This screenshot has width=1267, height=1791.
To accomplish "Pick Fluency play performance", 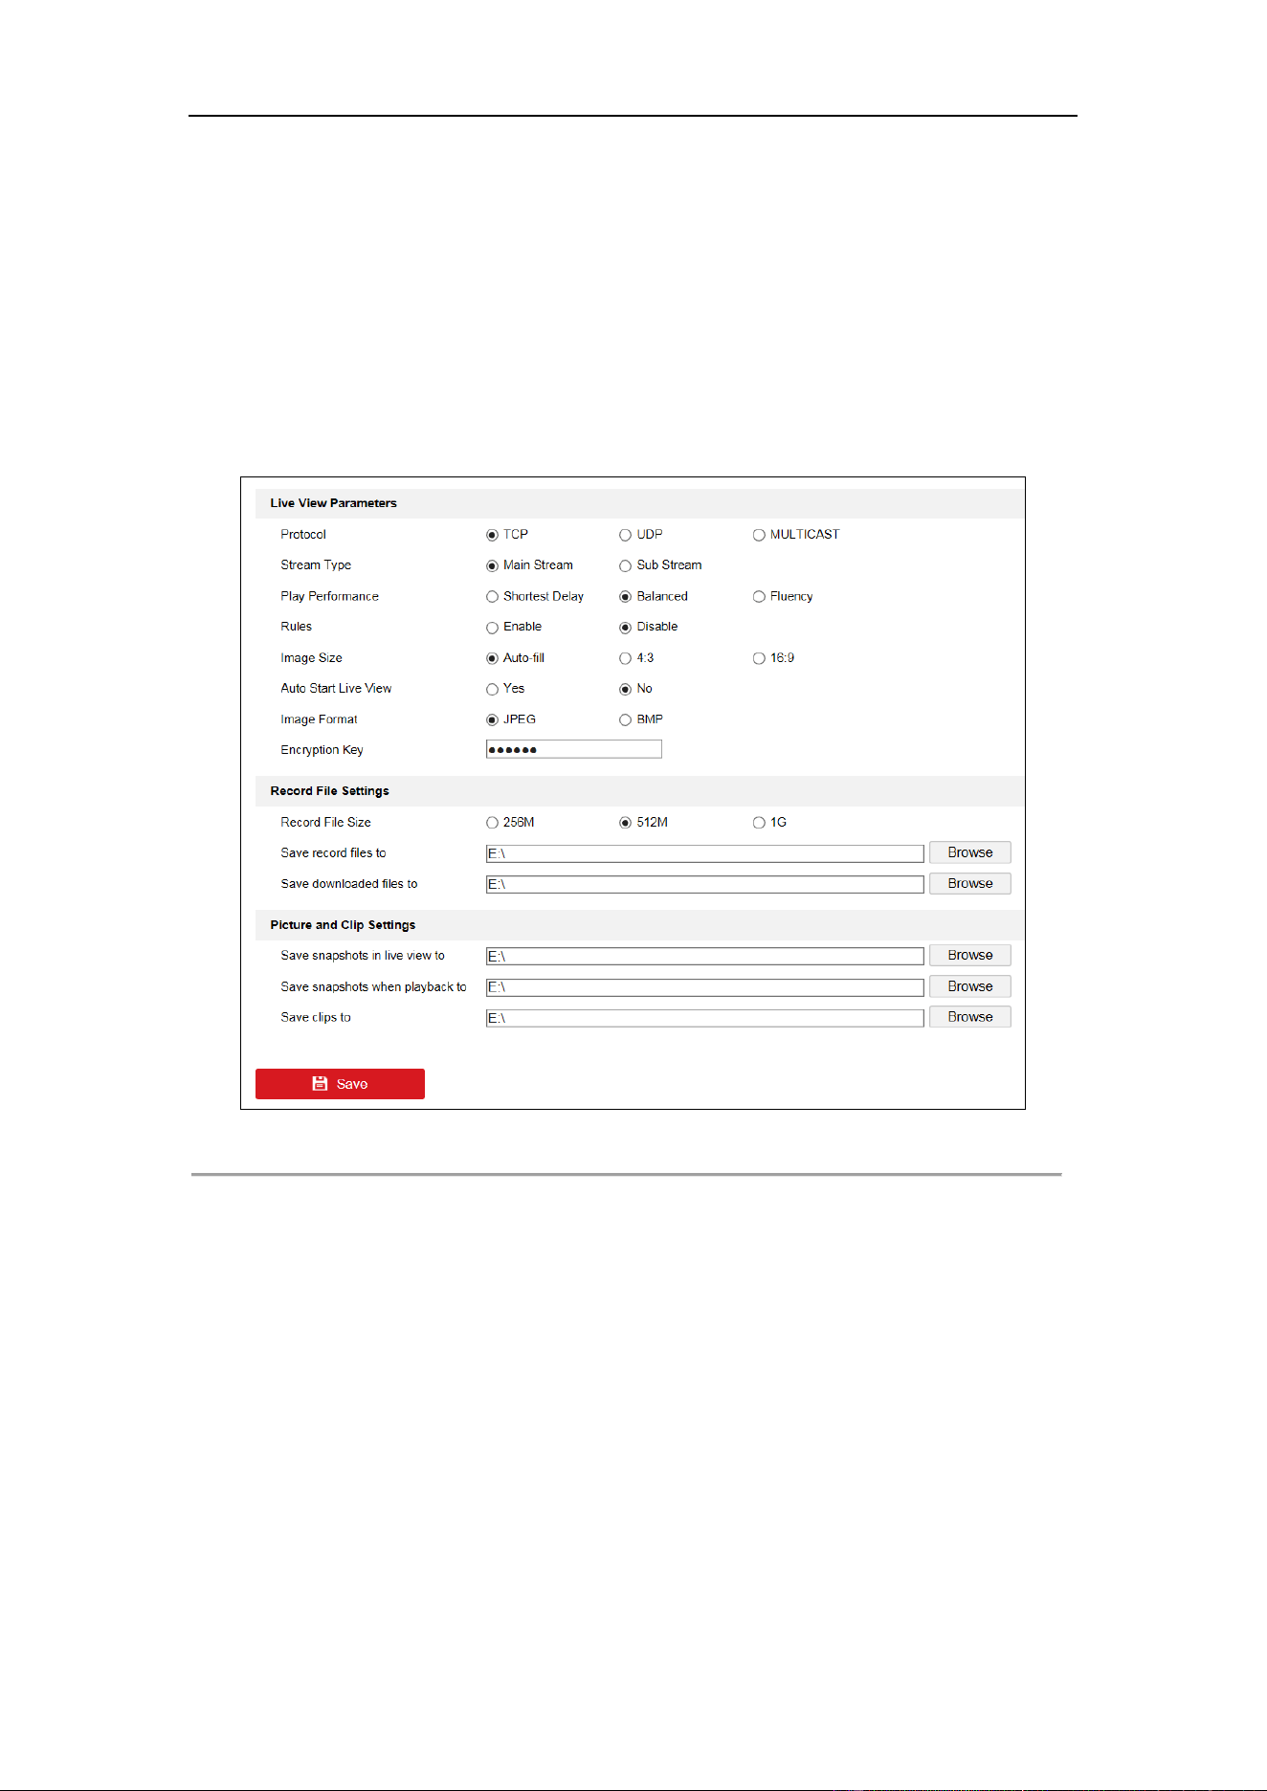I will pyautogui.click(x=759, y=597).
